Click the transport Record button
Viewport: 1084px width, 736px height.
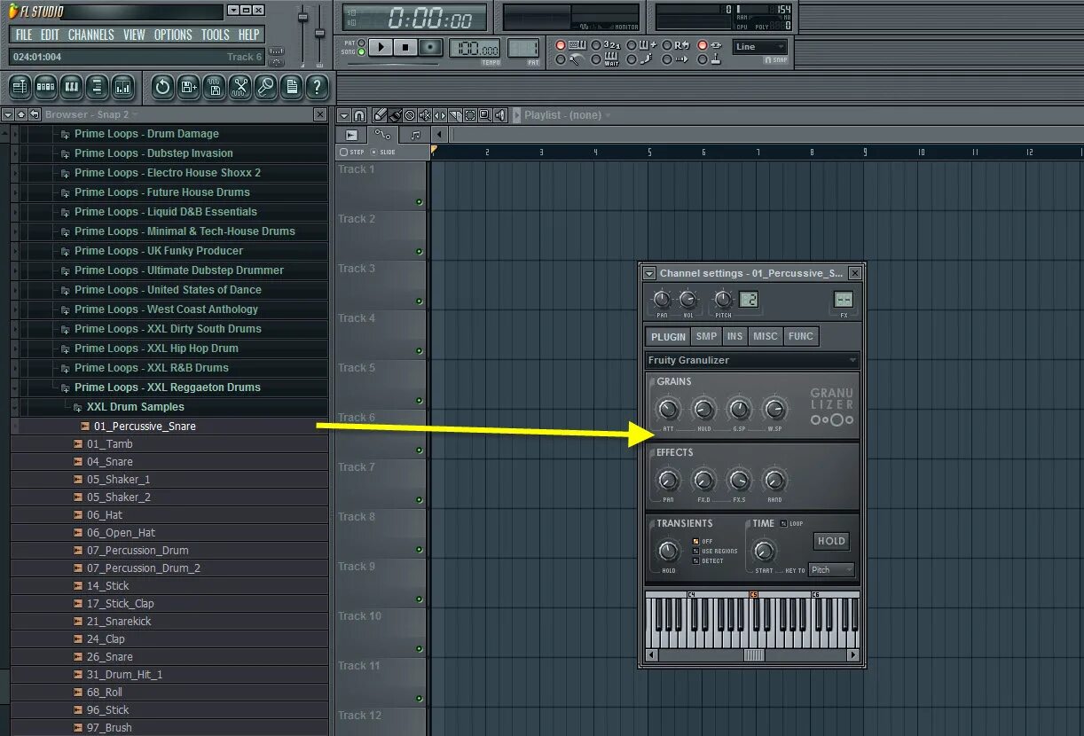[x=430, y=47]
